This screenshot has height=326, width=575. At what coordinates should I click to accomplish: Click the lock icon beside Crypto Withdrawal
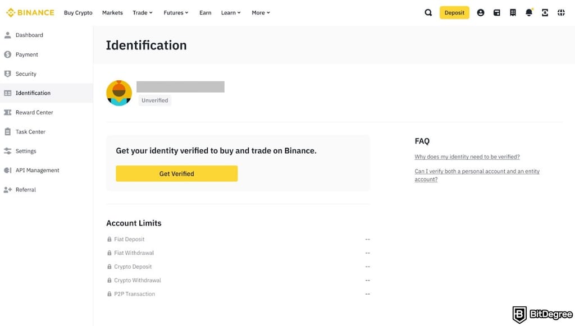point(109,280)
